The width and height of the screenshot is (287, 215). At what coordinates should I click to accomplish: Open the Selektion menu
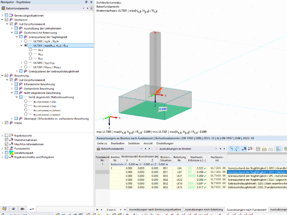coord(134,143)
